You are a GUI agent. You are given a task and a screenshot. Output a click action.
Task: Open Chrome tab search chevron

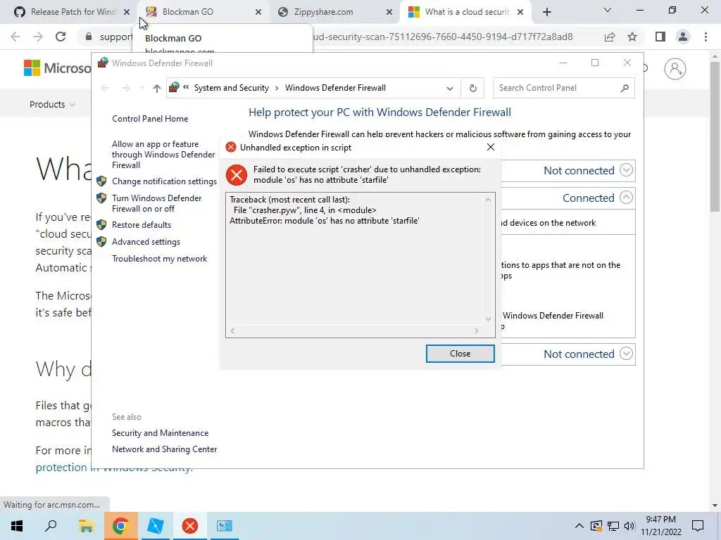point(608,10)
